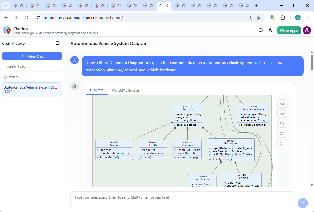The image size is (314, 212).
Task: Start a New Chat
Action: point(32,56)
